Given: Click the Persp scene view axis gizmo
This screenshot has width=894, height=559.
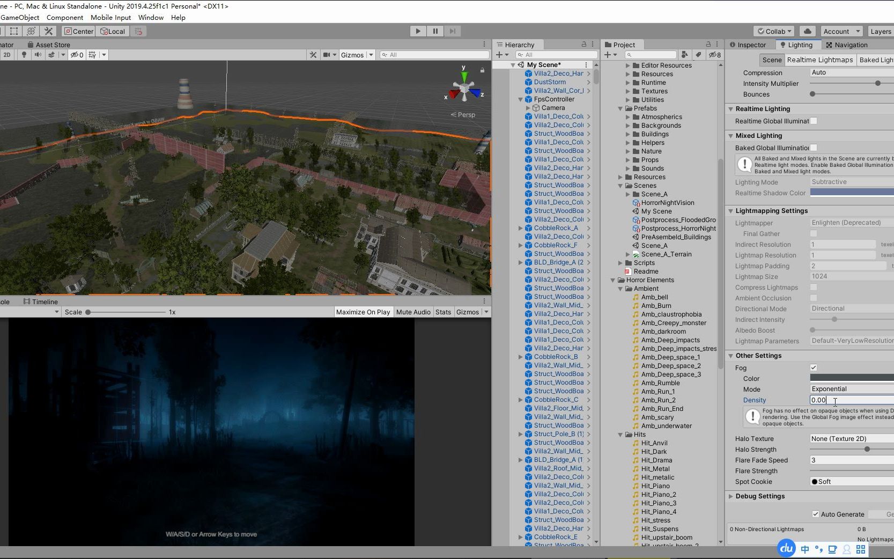Looking at the screenshot, I should coord(462,114).
